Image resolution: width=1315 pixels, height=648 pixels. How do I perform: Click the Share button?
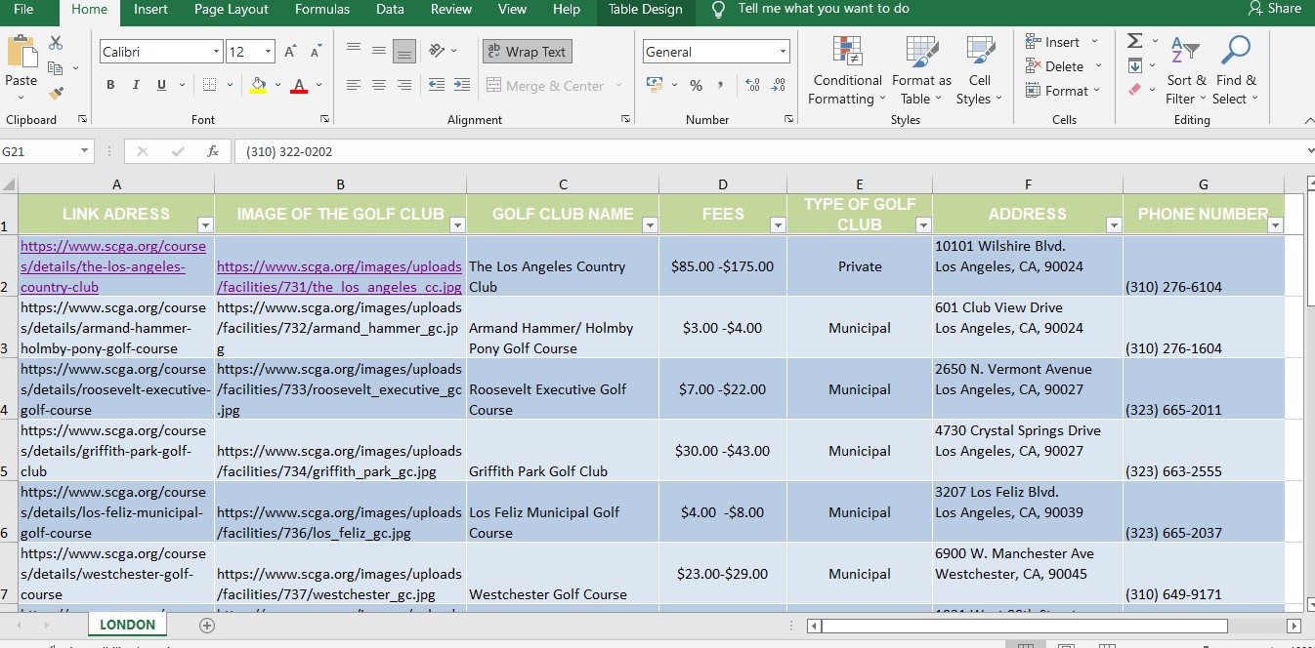[x=1274, y=9]
